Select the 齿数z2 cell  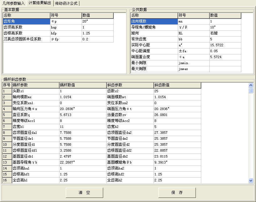pyautogui.click(x=130, y=91)
